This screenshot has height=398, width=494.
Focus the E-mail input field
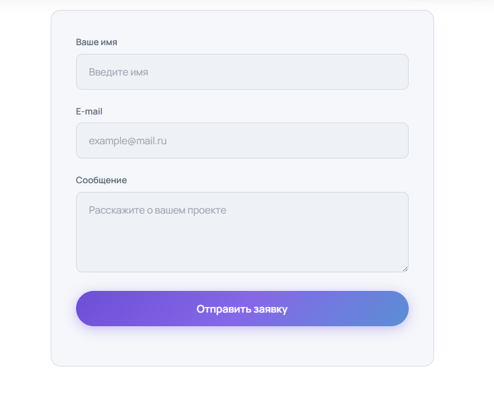coord(242,141)
